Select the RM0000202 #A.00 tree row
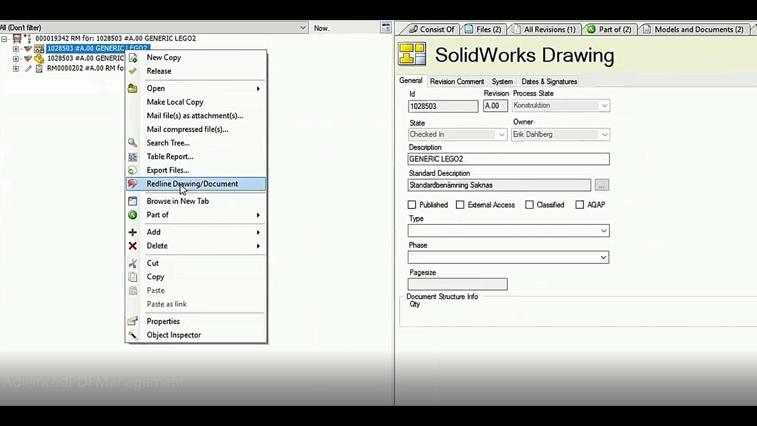757x426 pixels. [85, 68]
